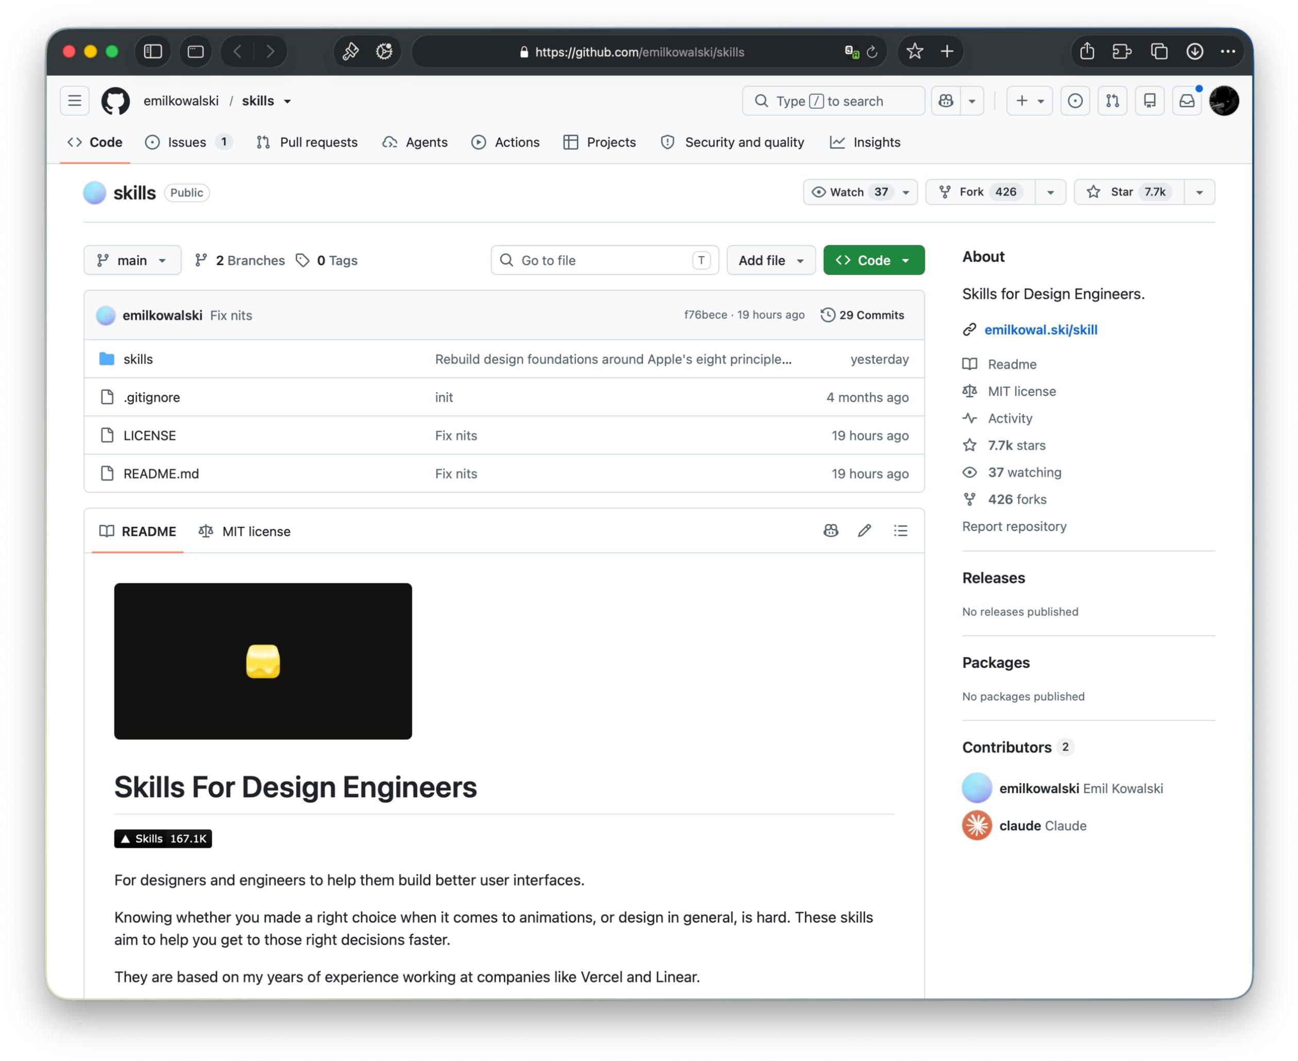Viewport: 1298px width, 1061px height.
Task: Click the browser reload page icon
Action: point(872,52)
